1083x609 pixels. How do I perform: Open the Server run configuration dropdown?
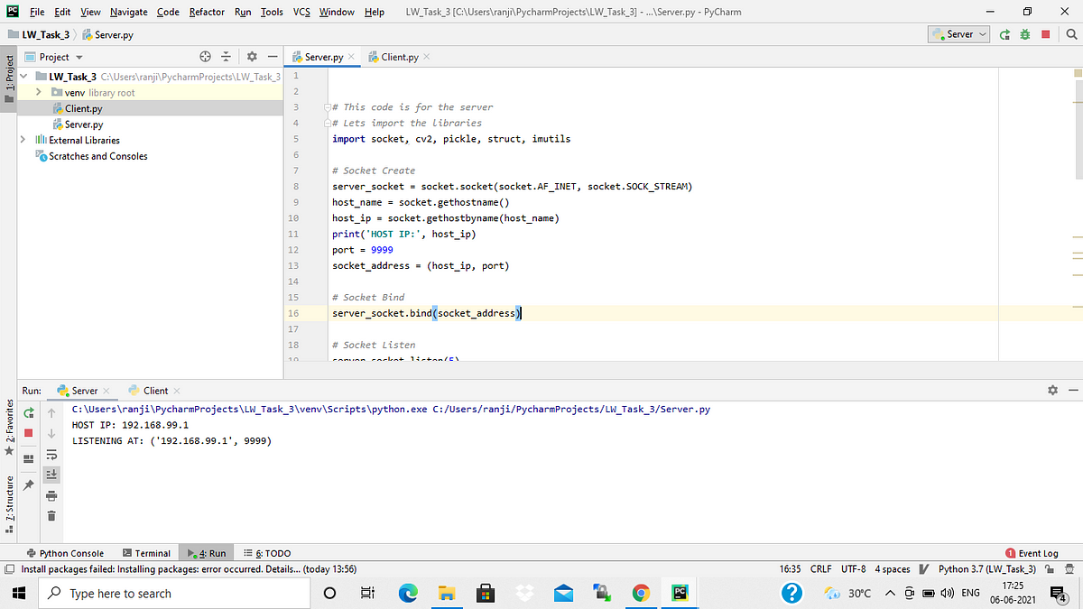tap(959, 34)
